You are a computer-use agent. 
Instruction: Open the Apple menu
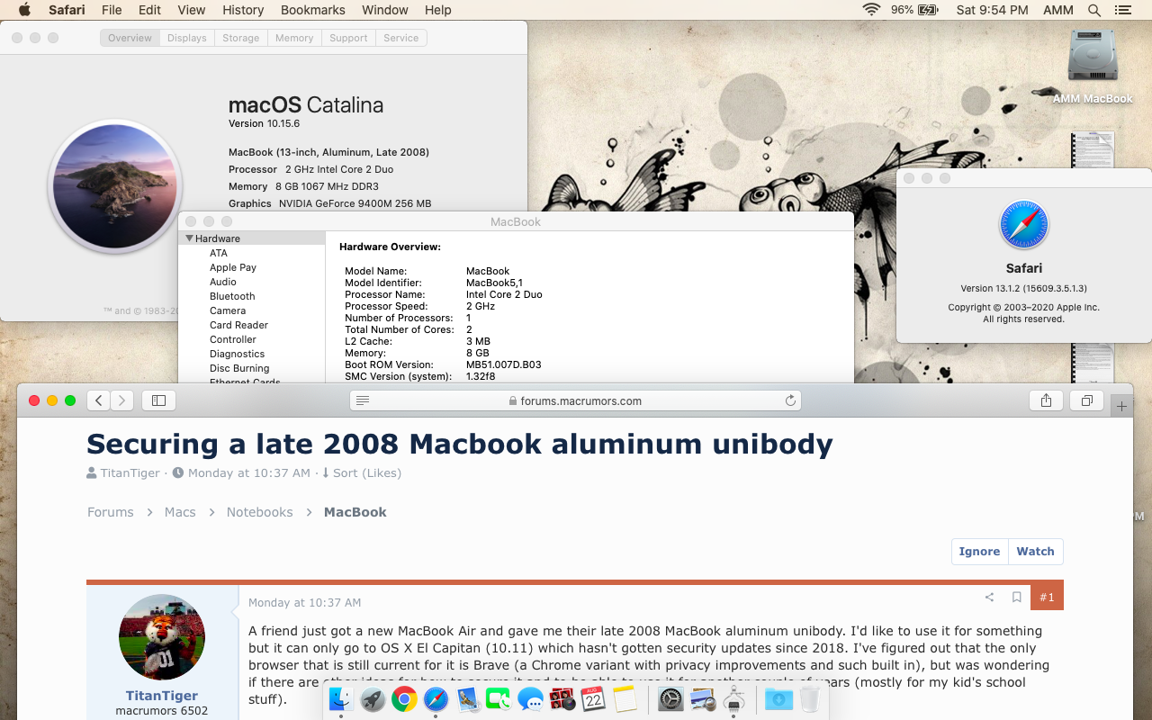24,10
